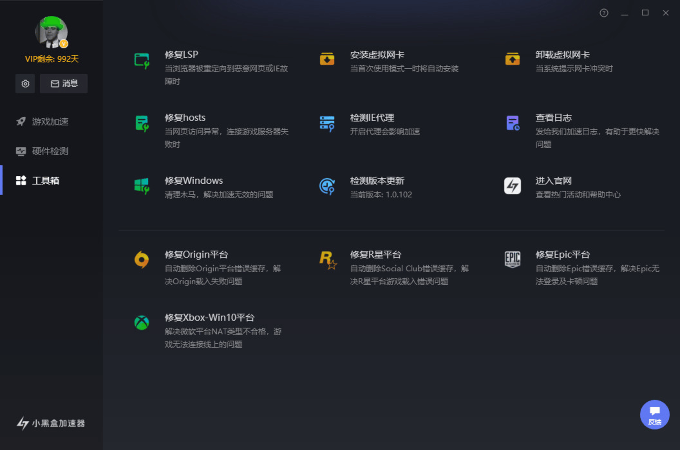Open the 进入官网 official website link
This screenshot has width=680, height=450.
(512, 186)
